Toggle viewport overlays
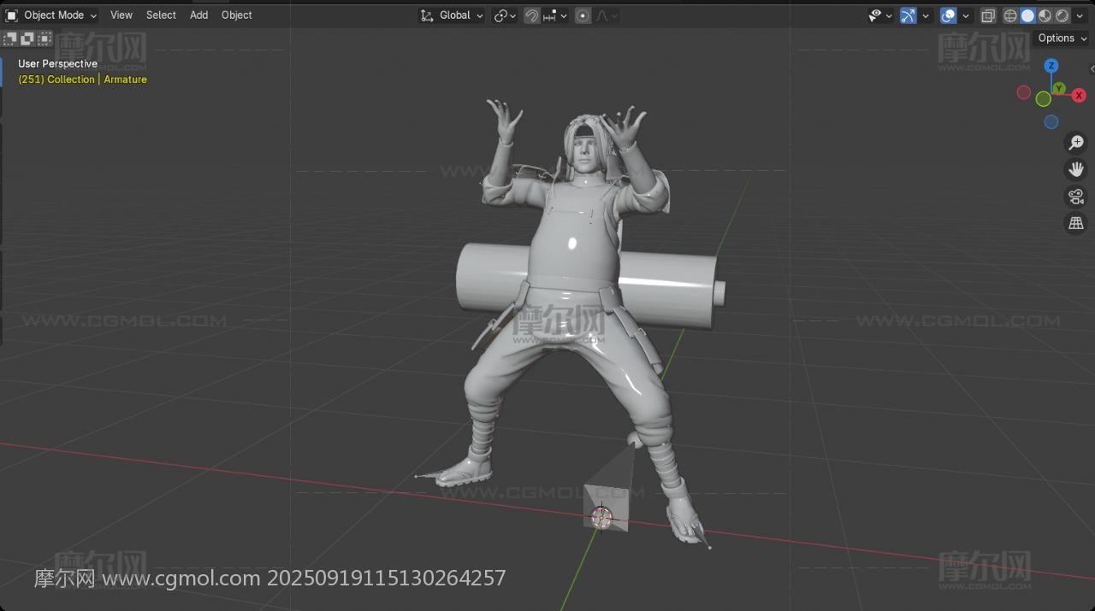 tap(948, 15)
